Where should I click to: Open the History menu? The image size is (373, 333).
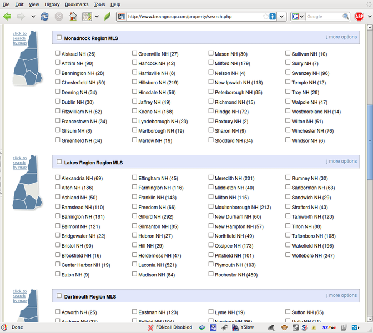(52, 4)
